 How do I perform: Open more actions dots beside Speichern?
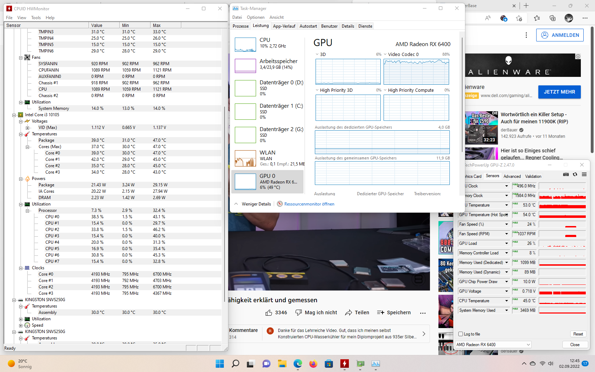(423, 313)
